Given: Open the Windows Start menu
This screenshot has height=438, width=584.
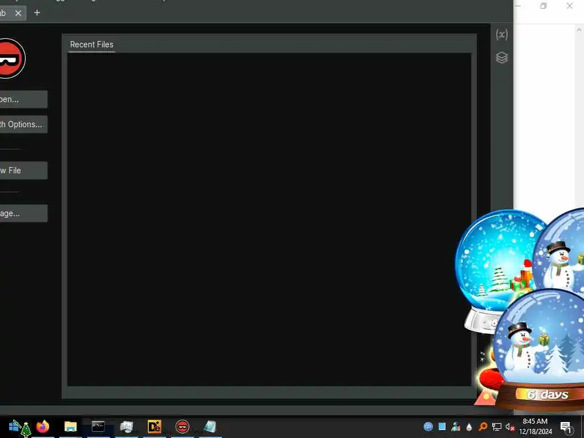Looking at the screenshot, I should point(14,427).
